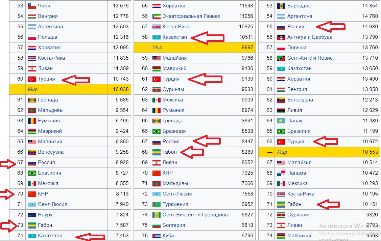Image resolution: width=381 pixels, height=241 pixels.
Task: Click the Cuba flag beside Куба
Action: click(x=157, y=236)
